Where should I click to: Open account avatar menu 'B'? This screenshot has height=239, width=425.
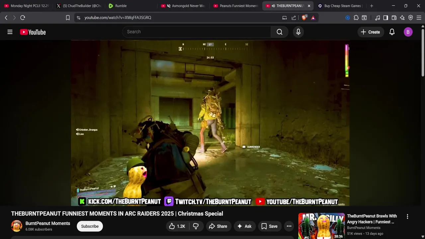408,32
